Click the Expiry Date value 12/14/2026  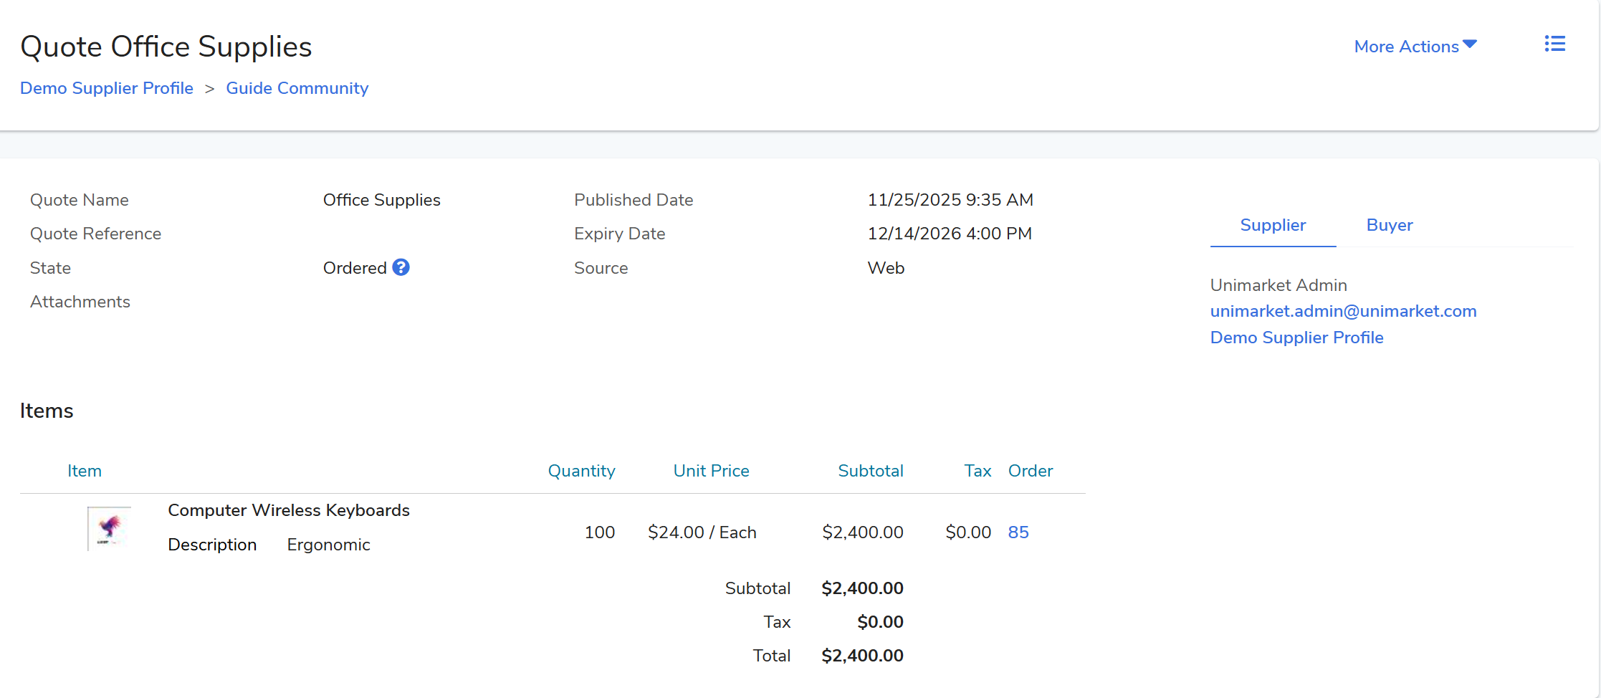point(949,234)
